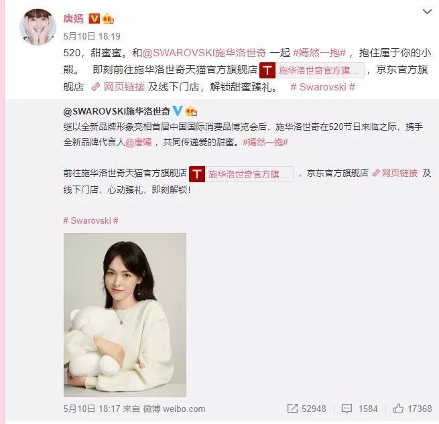
Task: Open the comments icon showing 1584
Action: (x=359, y=409)
